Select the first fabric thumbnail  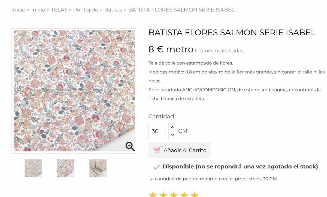[33, 168]
